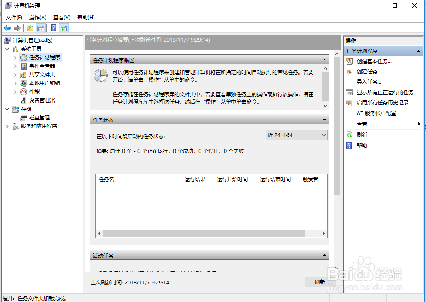Image resolution: width=426 pixels, height=302 pixels.
Task: Click the task list horizontal scrollbar thumb
Action: pyautogui.click(x=204, y=234)
